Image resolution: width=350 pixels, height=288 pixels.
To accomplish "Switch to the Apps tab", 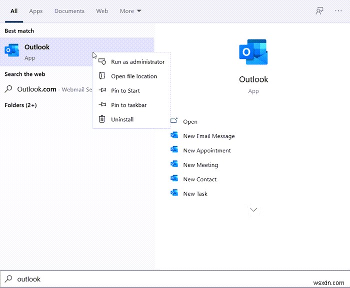I will click(35, 11).
